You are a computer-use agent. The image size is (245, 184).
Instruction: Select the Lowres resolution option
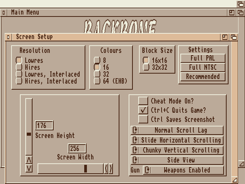click(19, 60)
